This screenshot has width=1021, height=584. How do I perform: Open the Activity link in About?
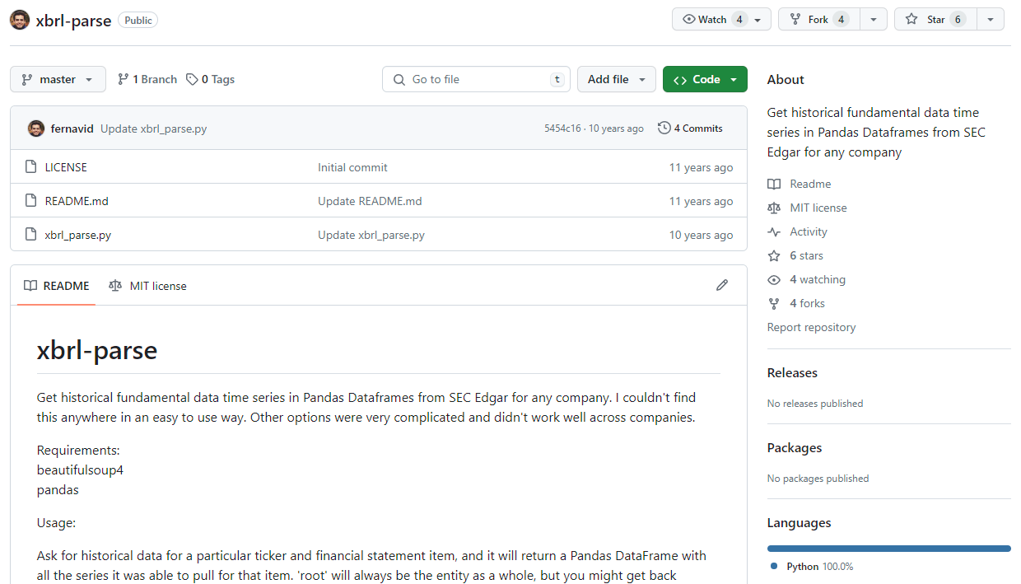(809, 231)
